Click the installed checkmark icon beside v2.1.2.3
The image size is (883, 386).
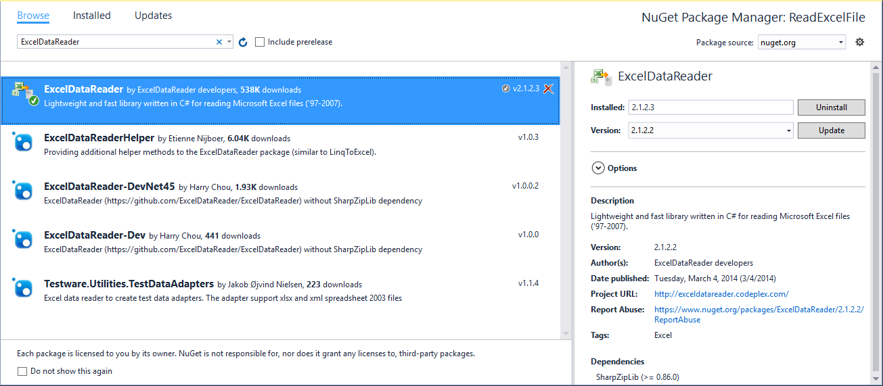506,89
